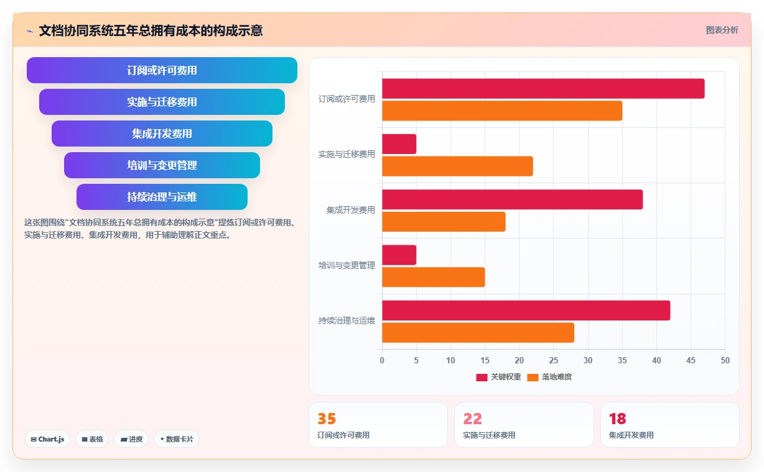Click the 表格 tag chip
764x472 pixels.
pos(92,439)
